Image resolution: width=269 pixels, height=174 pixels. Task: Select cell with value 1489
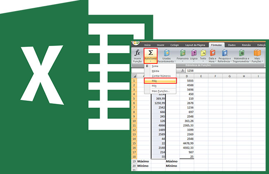(x=159, y=130)
